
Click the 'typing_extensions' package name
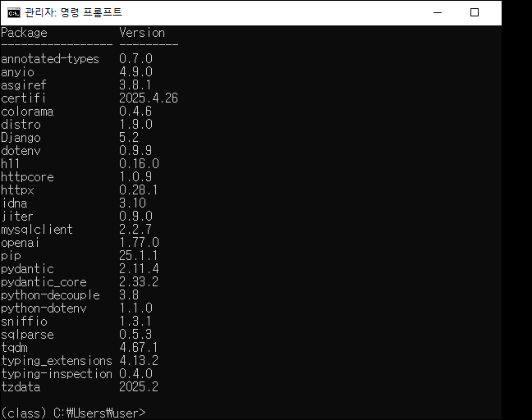coord(57,361)
